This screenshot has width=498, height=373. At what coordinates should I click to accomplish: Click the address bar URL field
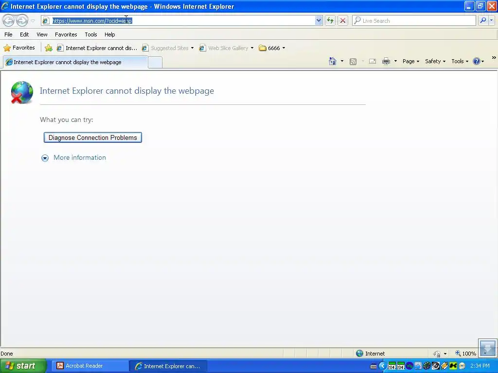tap(183, 20)
